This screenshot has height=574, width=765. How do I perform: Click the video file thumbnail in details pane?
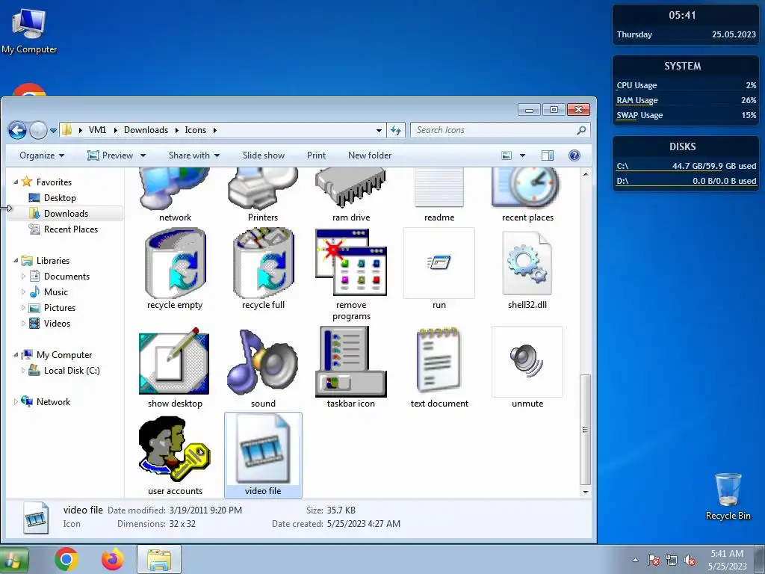[36, 517]
